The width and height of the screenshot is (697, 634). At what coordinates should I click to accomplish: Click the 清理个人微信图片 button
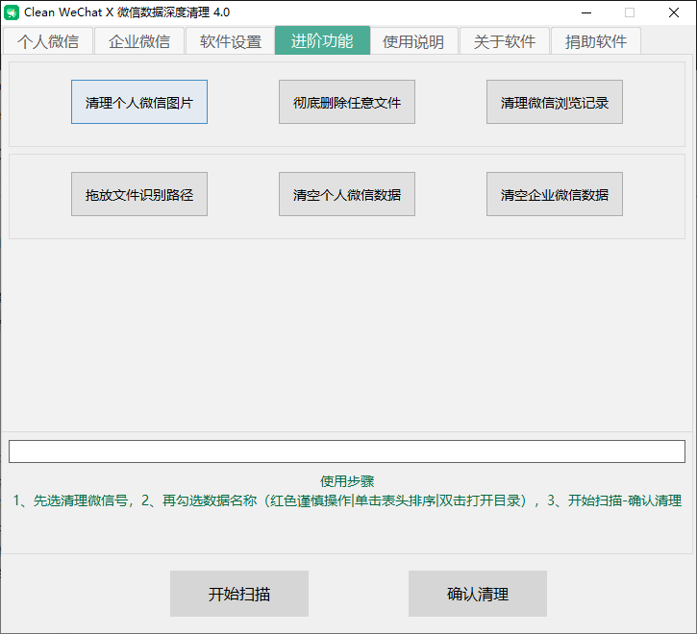click(139, 102)
